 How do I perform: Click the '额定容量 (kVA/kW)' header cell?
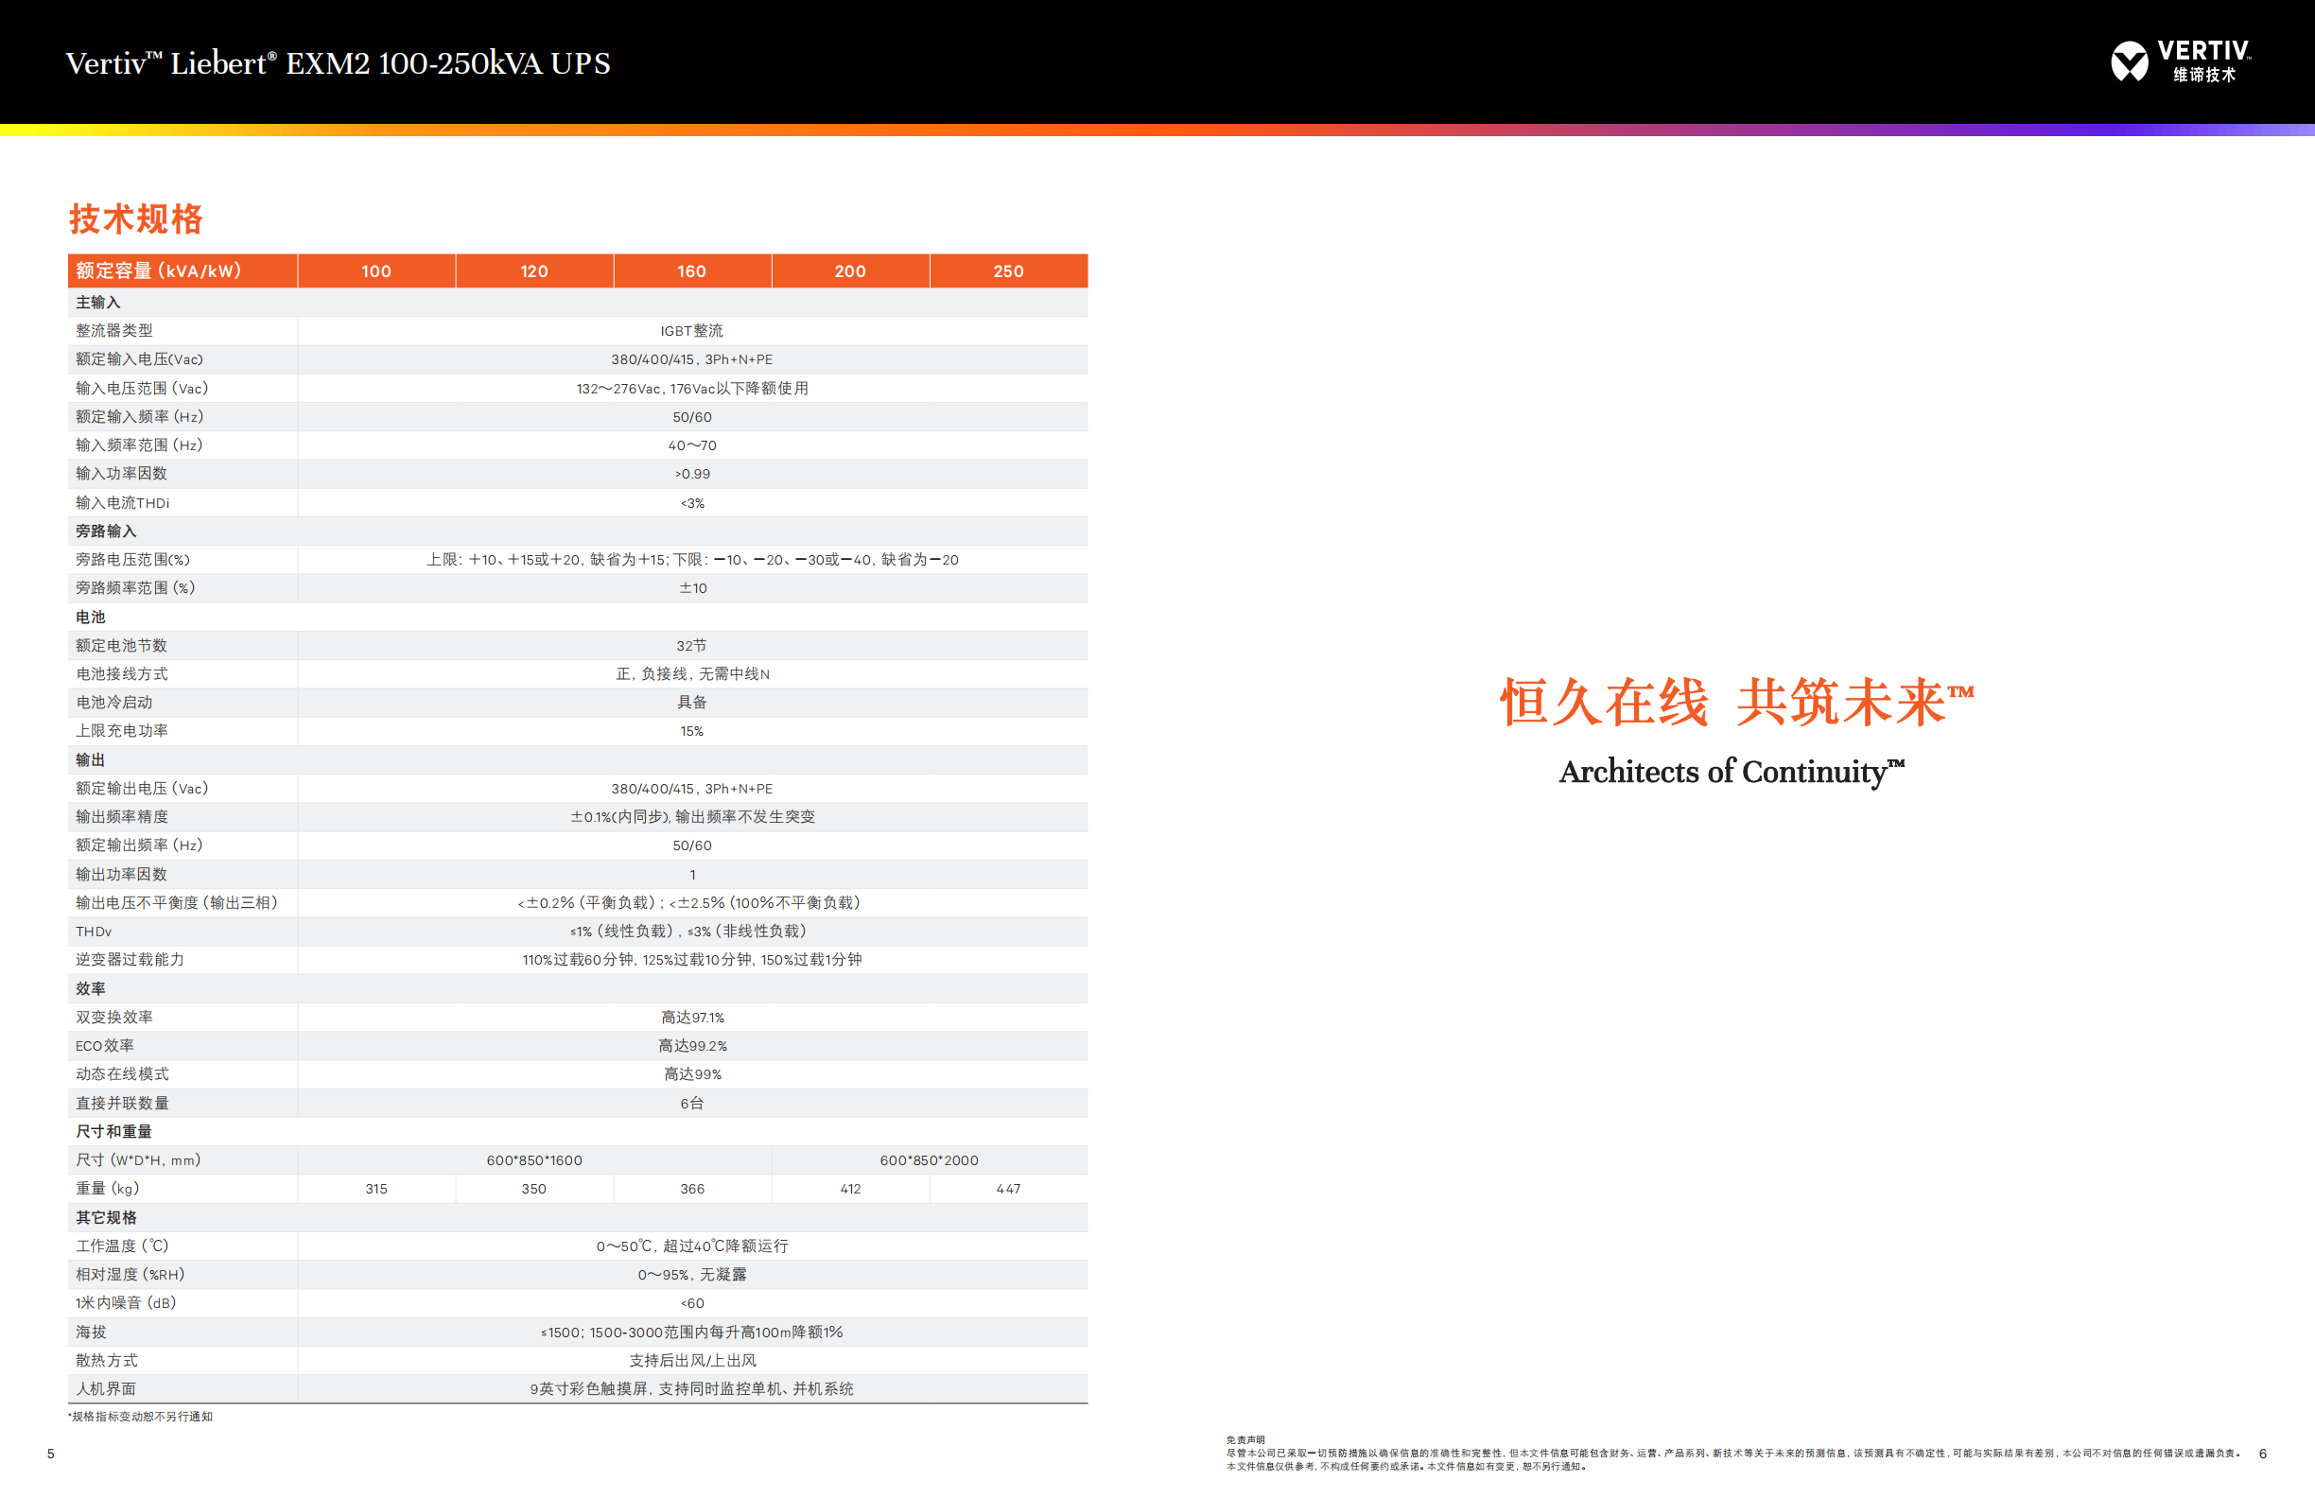click(x=182, y=271)
